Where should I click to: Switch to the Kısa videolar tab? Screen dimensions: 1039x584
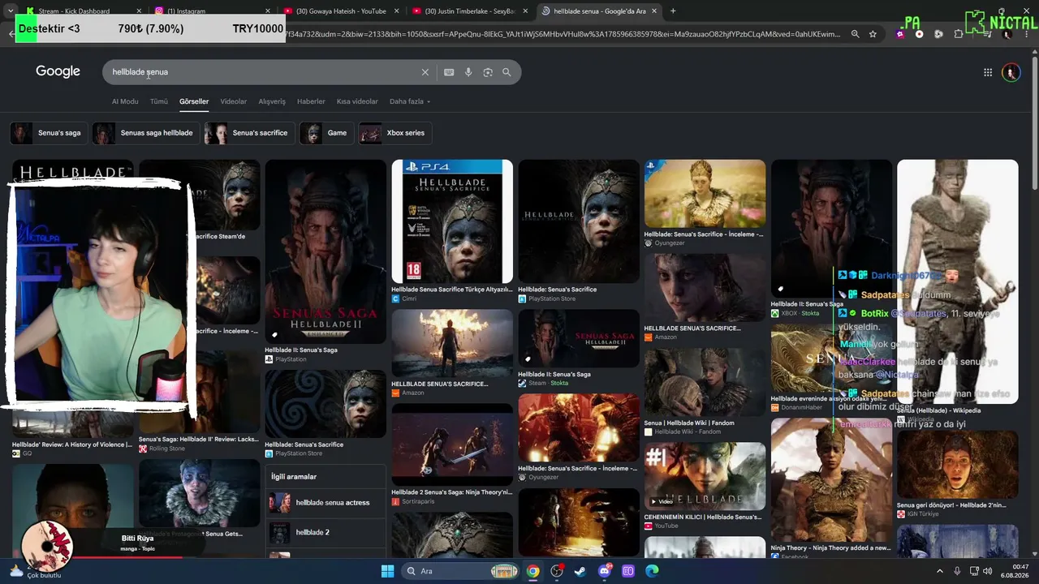tap(357, 101)
